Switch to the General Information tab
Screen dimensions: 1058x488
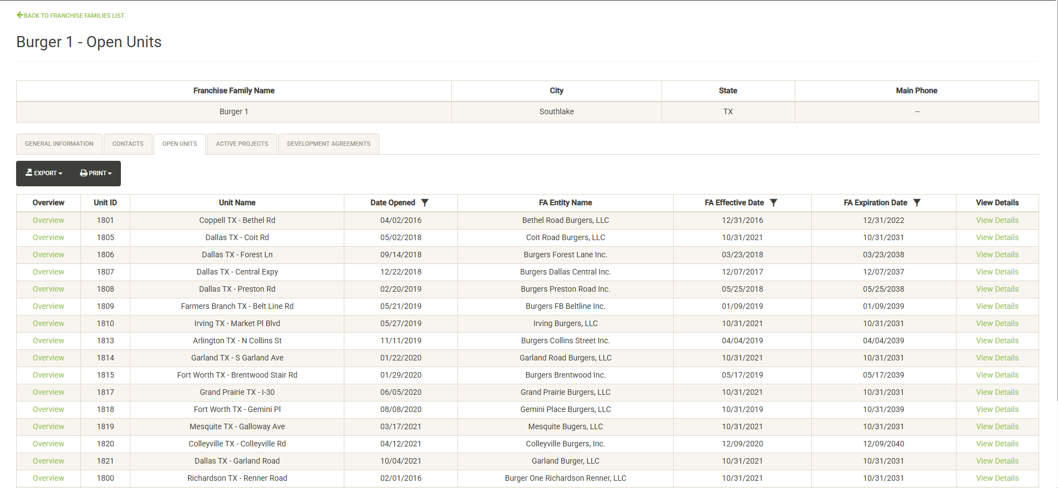[x=59, y=144]
